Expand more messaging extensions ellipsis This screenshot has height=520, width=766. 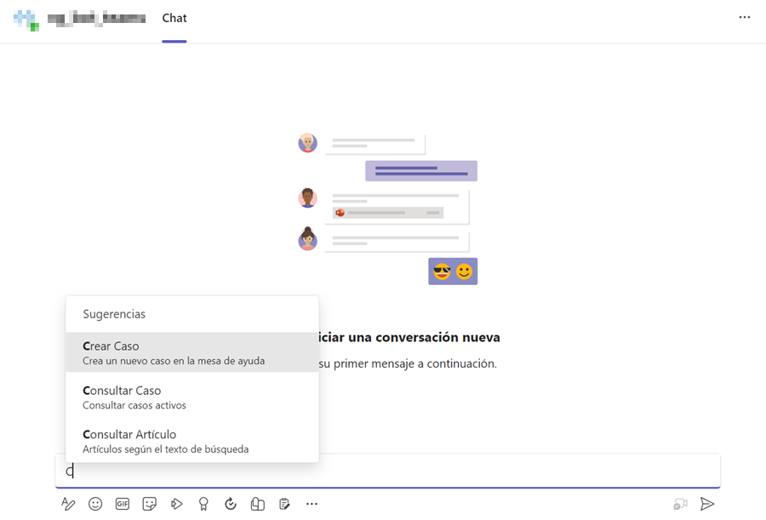pos(312,504)
